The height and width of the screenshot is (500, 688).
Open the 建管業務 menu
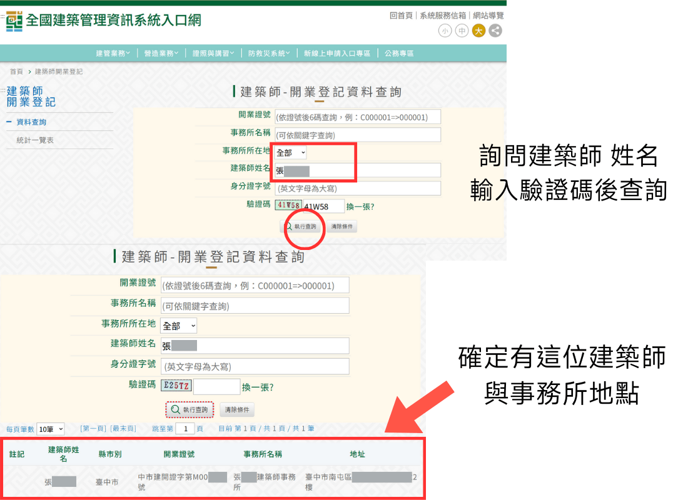pos(113,53)
